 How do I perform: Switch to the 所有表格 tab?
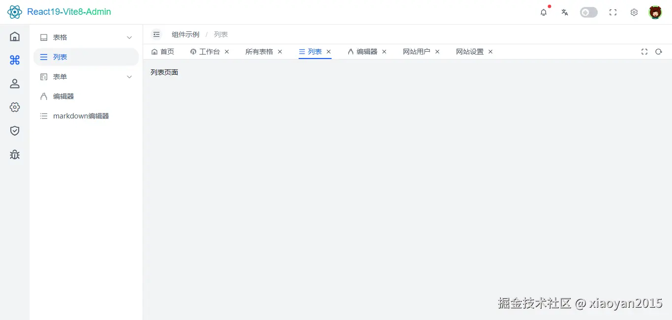[259, 52]
